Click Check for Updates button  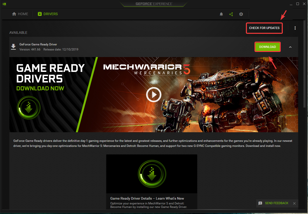pos(264,28)
